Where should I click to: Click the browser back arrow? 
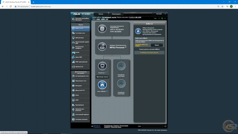pos(3,6)
